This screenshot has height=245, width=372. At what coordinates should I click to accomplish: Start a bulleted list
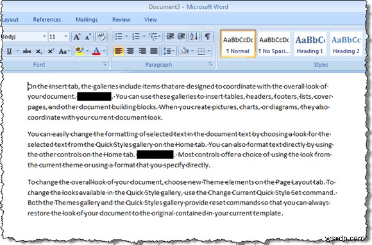pos(119,37)
